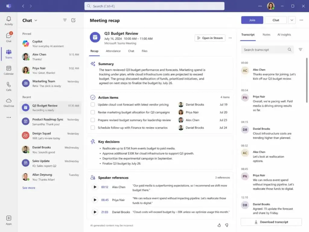Open more options next to Join dropdown
309x232 pixels.
click(x=301, y=20)
